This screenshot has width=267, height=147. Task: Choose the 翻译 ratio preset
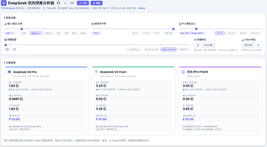[74, 33]
